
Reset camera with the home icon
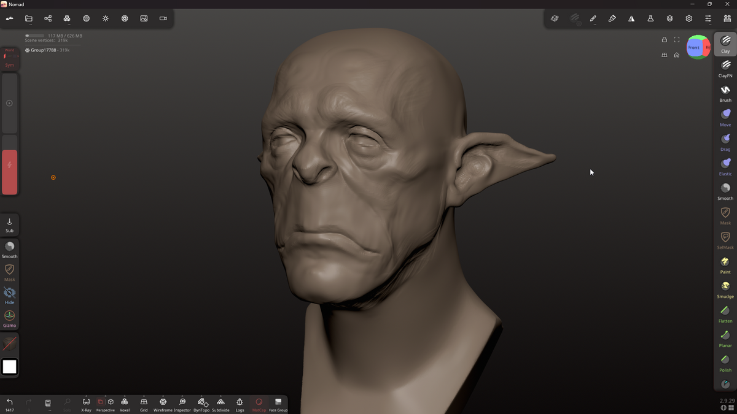tap(677, 55)
